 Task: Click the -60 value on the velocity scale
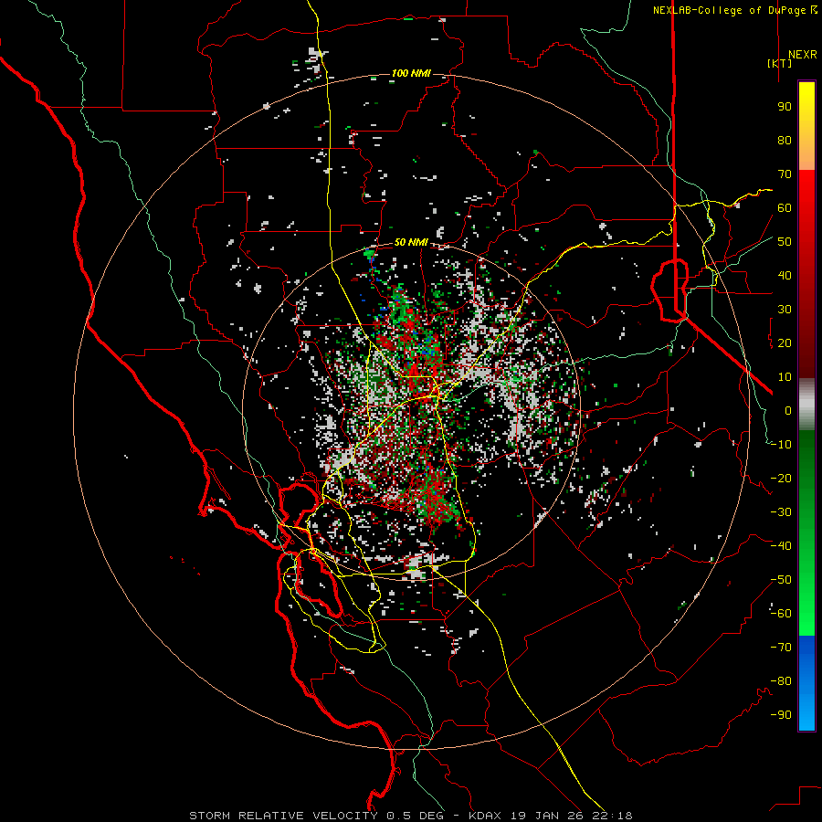click(781, 614)
